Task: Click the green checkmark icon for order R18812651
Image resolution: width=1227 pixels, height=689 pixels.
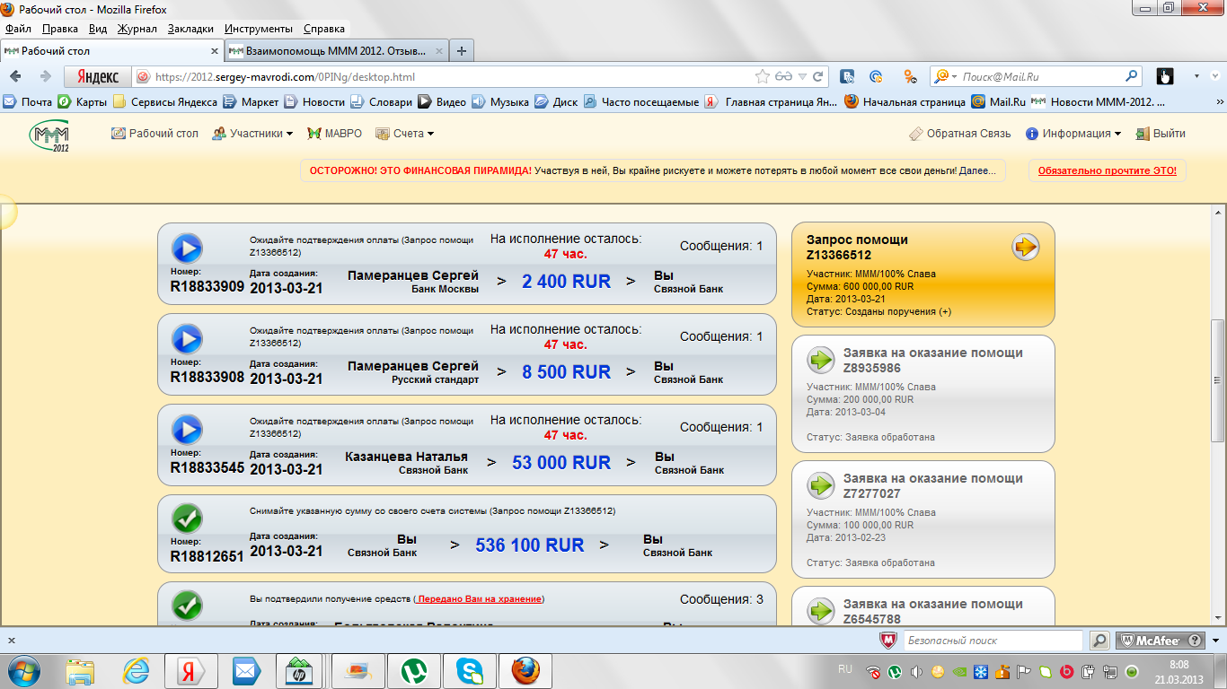Action: coord(187,518)
